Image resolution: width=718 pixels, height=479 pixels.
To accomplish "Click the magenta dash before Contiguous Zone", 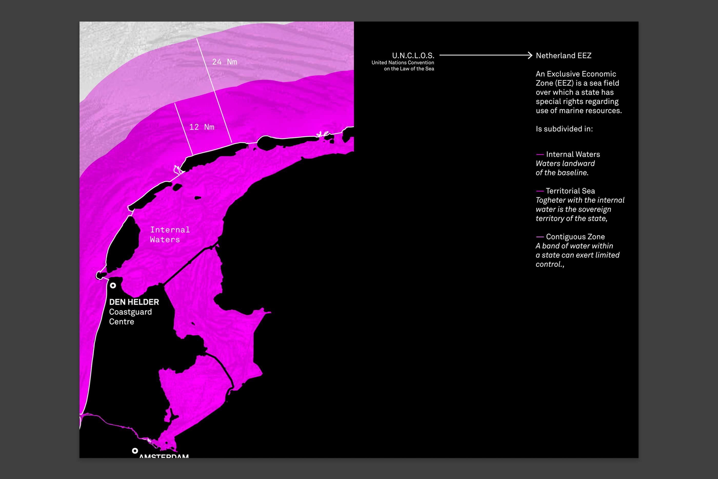I will point(540,237).
